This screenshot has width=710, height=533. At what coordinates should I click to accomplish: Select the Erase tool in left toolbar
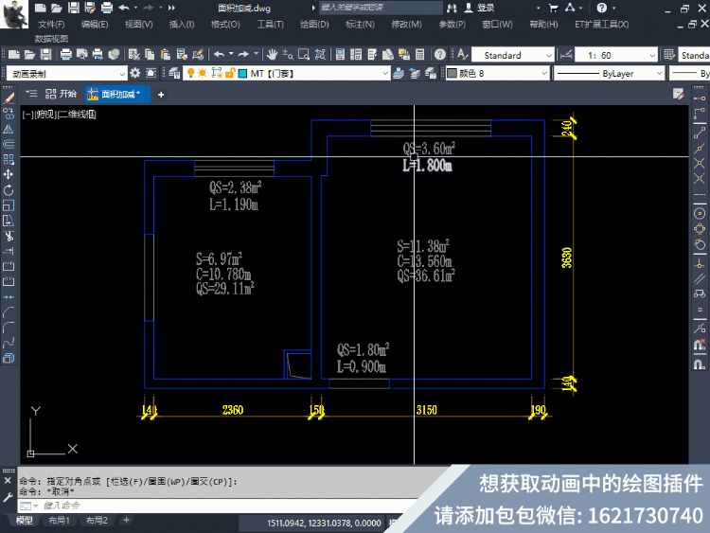[x=9, y=98]
